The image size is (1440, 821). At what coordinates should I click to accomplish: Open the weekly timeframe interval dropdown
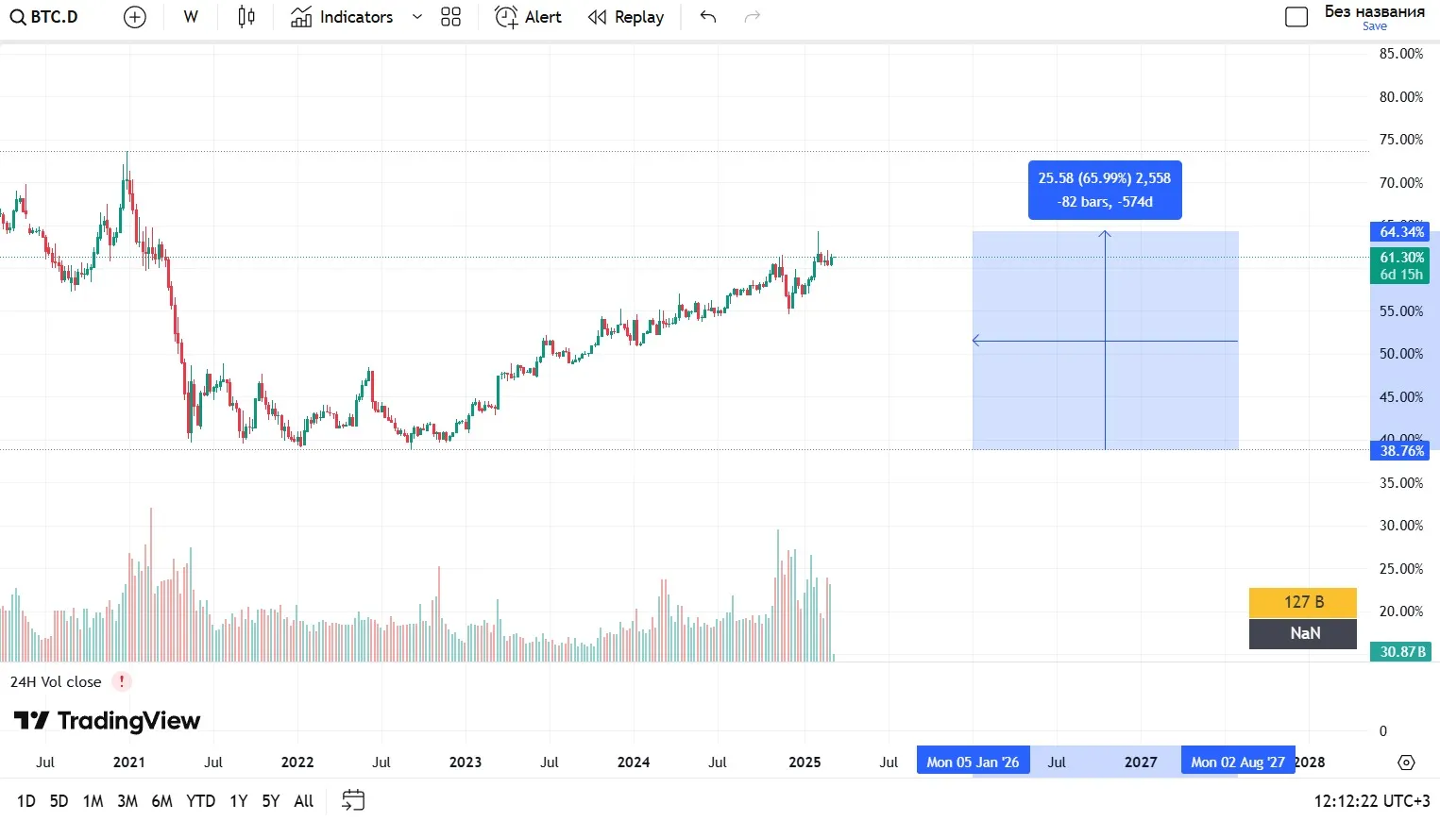(x=191, y=17)
